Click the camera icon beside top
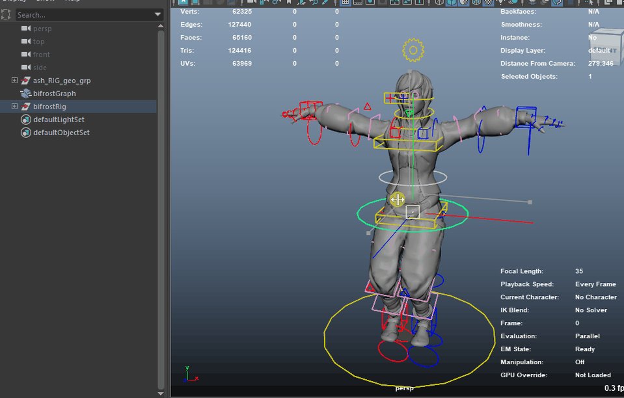The image size is (624, 398). 26,42
